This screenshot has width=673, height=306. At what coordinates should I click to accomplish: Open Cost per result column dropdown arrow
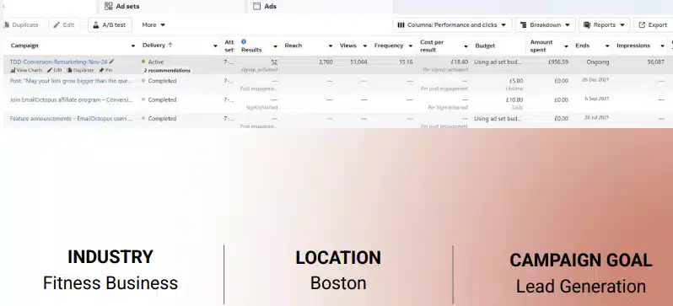coord(466,46)
